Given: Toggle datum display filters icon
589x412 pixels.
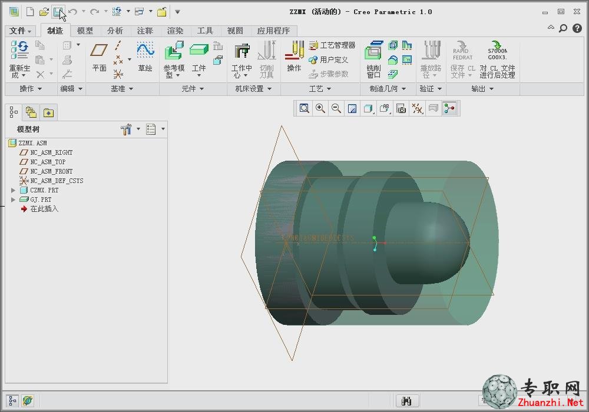Looking at the screenshot, I should click(417, 109).
